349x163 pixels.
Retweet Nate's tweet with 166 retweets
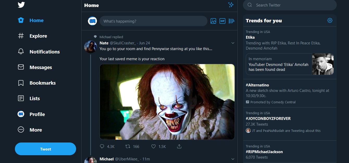point(128,146)
